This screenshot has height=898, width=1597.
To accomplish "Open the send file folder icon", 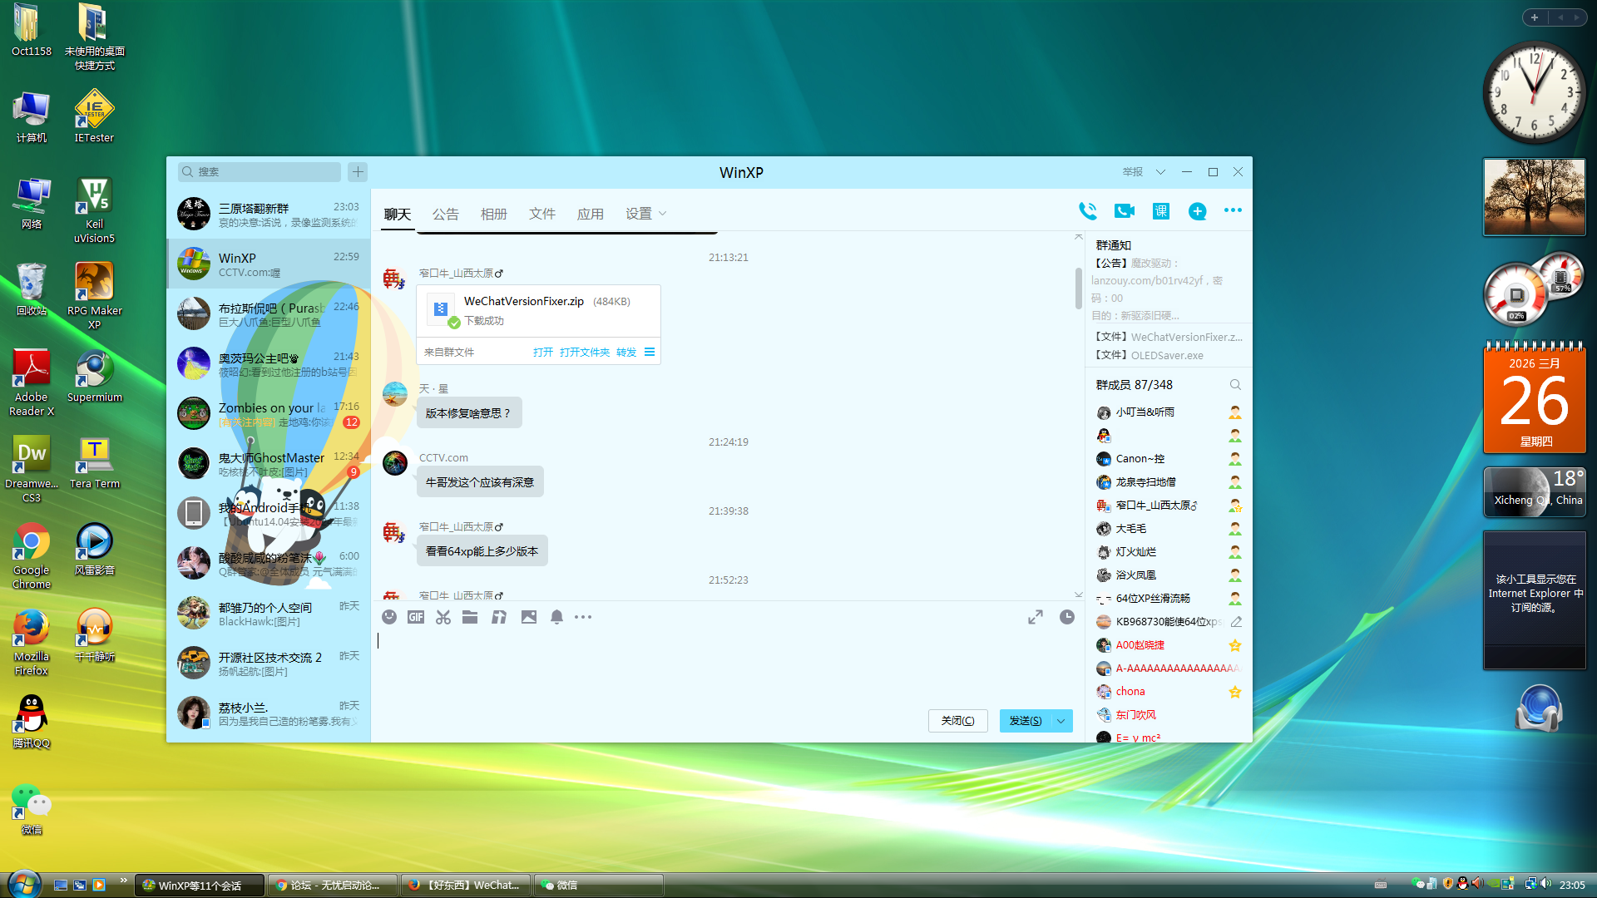I will (x=470, y=617).
